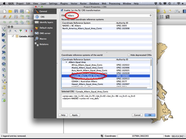Image resolution: width=186 pixels, height=139 pixels.
Task: Click the grid icon in toolbar
Action: point(162,17)
